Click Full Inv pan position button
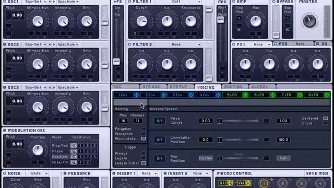Screen dimensions: 334x188 [x=206, y=158]
